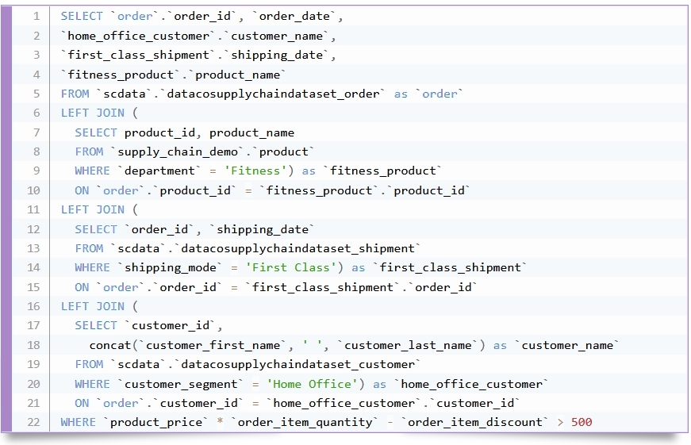Click `customer_id` on line 17

pyautogui.click(x=170, y=325)
